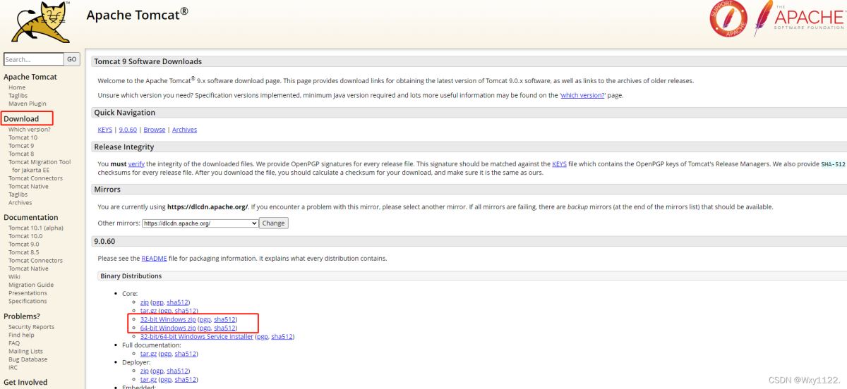Open Archives under the Download section sidebar

tap(20, 202)
